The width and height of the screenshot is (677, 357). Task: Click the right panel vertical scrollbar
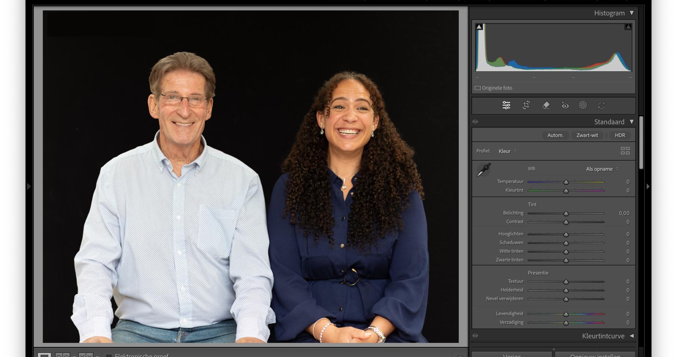[641, 143]
